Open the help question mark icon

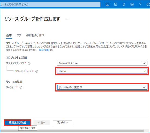pos(140,4)
